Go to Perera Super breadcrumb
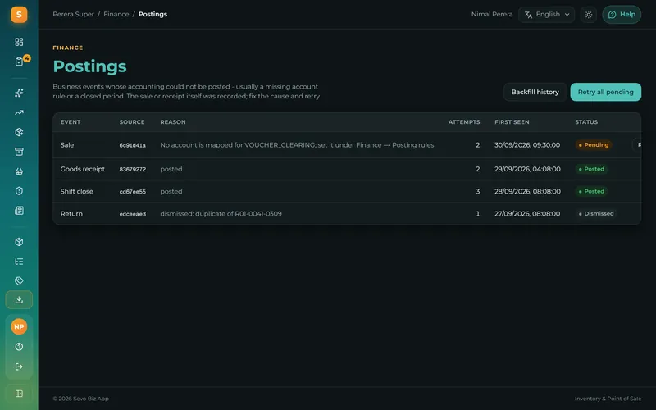Viewport: 656px width, 410px height. coord(73,14)
